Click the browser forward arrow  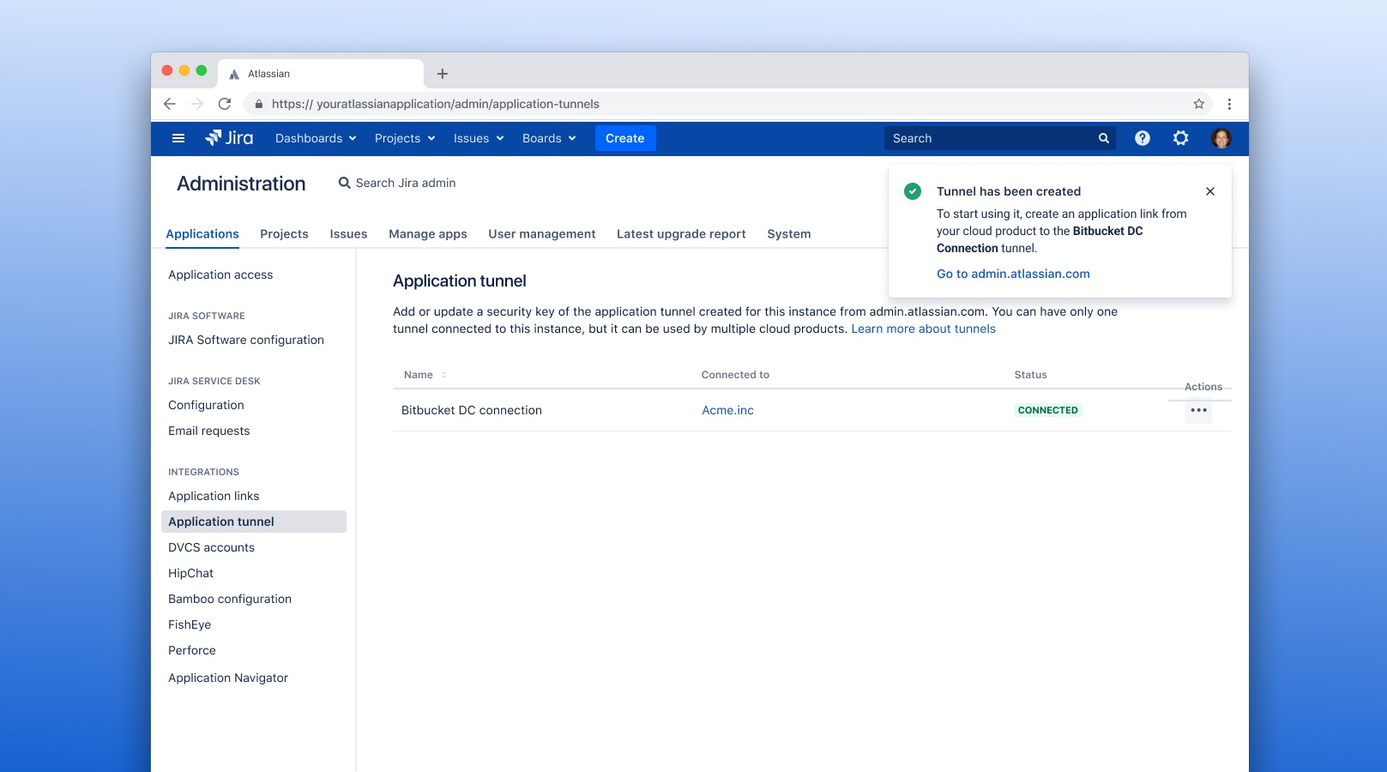pos(197,104)
